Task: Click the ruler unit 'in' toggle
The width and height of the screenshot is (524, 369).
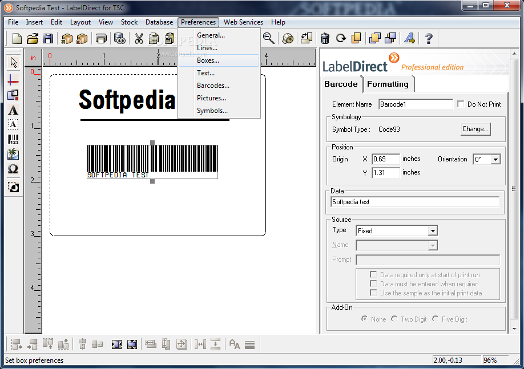Action: [x=33, y=58]
